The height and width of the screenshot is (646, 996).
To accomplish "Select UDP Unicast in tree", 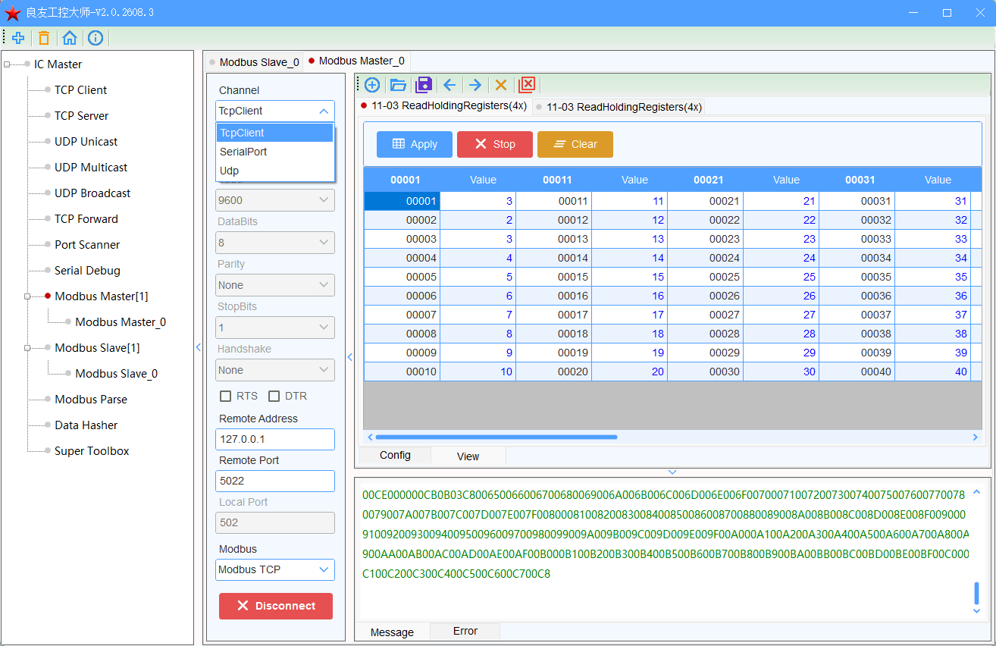I will [86, 142].
